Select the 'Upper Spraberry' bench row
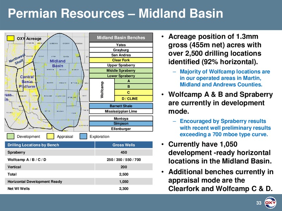The width and height of the screenshot is (282, 211). tap(121, 65)
